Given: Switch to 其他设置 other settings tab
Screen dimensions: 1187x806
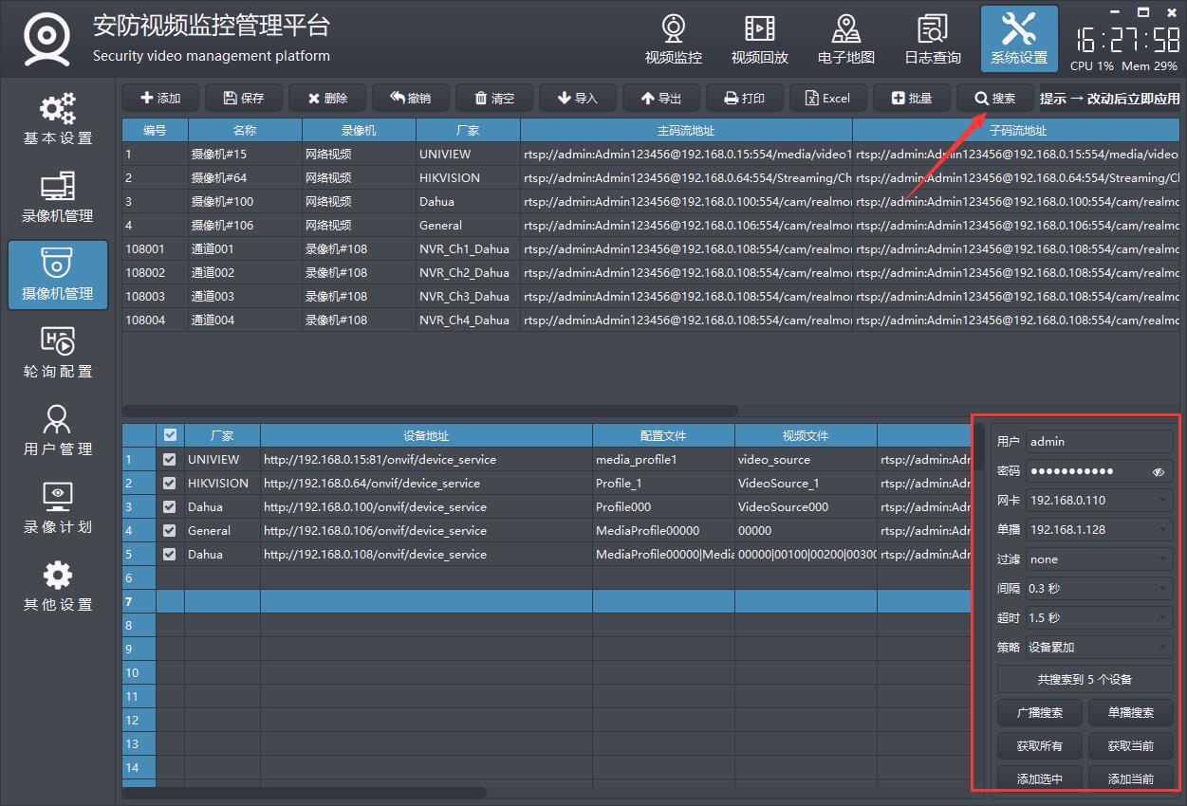Looking at the screenshot, I should (x=58, y=587).
